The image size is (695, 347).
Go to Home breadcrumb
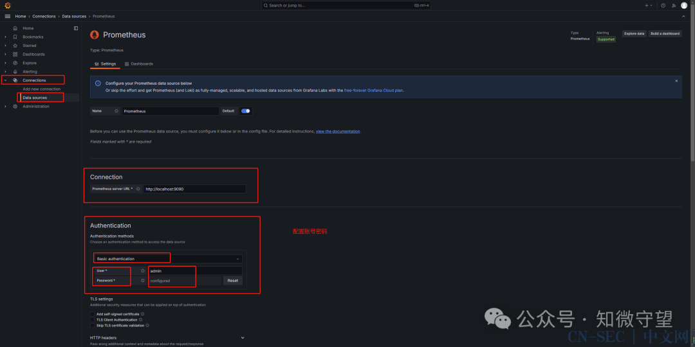(21, 16)
